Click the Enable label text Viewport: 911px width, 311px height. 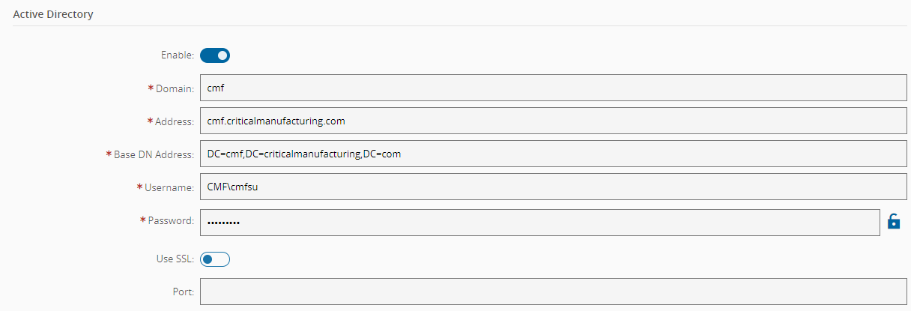pos(178,55)
